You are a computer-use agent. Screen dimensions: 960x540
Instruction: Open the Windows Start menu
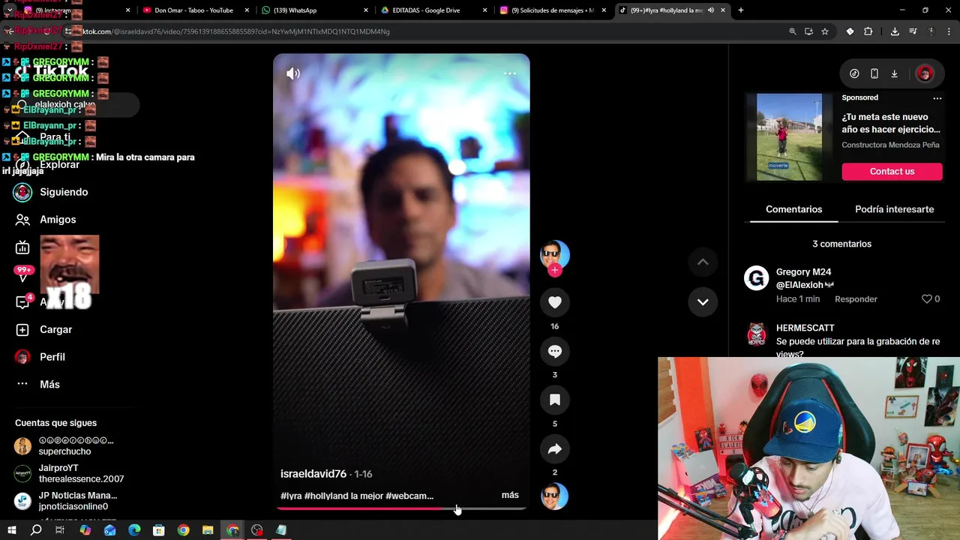point(11,530)
